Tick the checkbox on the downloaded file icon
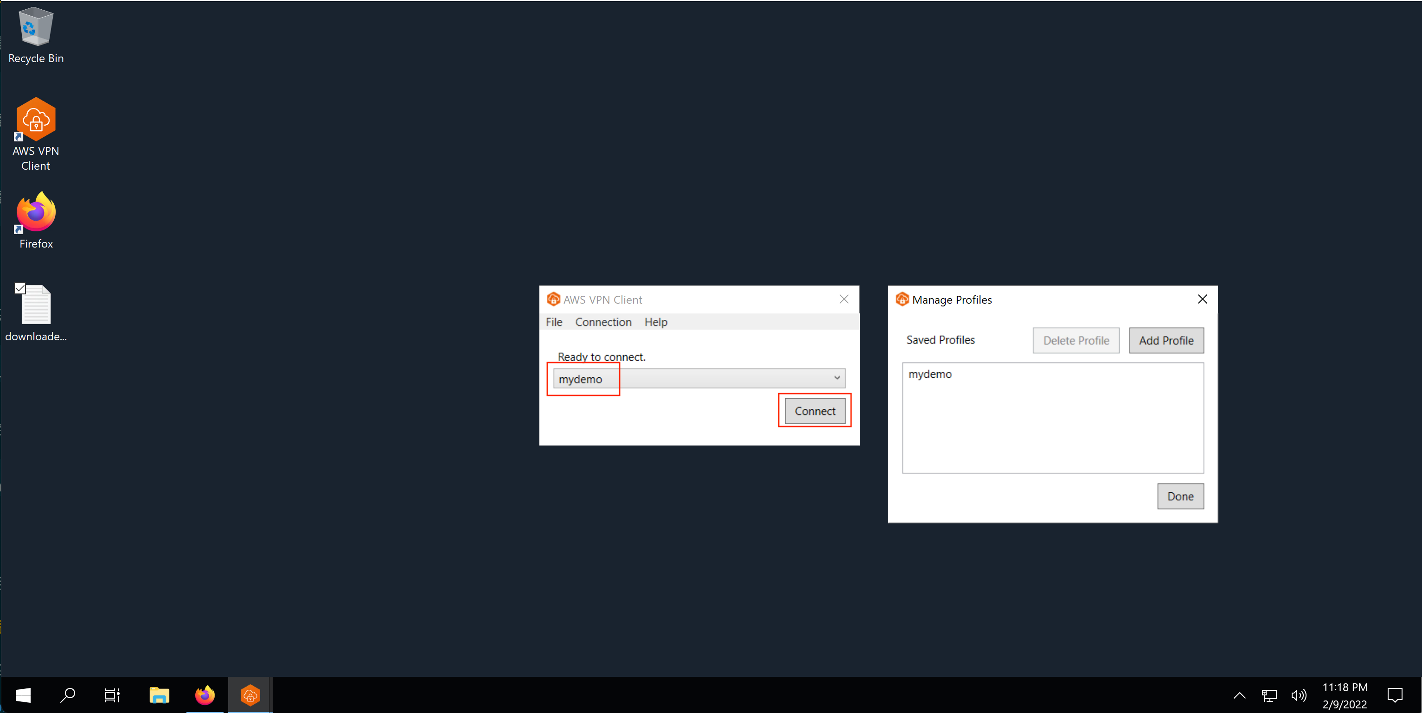This screenshot has width=1422, height=713. [20, 288]
